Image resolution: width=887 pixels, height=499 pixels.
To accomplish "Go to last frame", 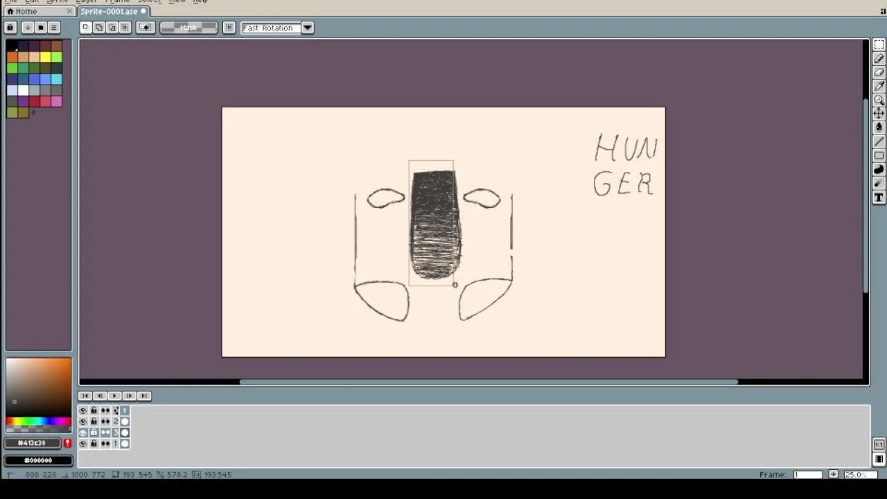I will pos(143,396).
